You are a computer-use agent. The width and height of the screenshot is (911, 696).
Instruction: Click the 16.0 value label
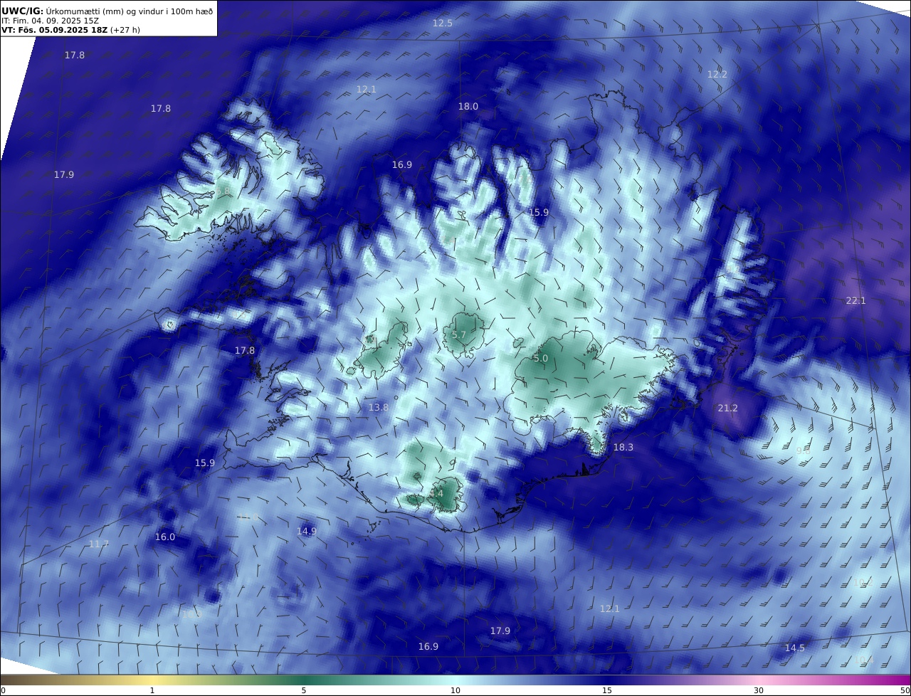(x=165, y=537)
